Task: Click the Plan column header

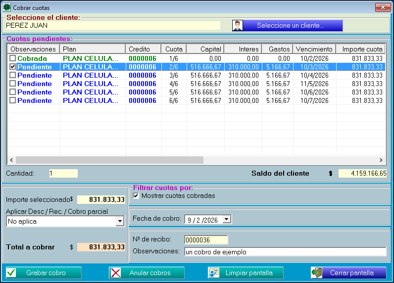Action: click(92, 49)
